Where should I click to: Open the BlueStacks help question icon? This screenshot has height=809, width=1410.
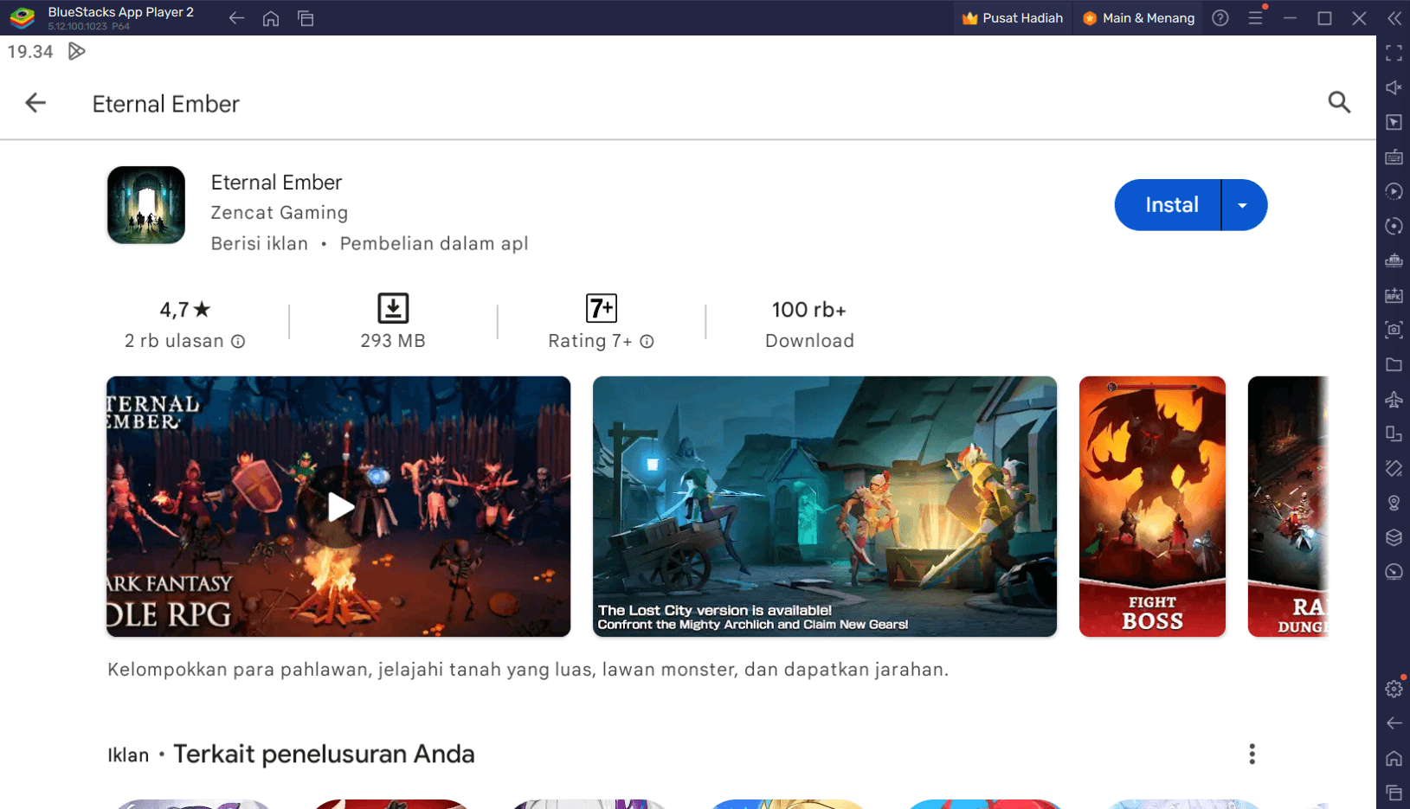click(1220, 18)
